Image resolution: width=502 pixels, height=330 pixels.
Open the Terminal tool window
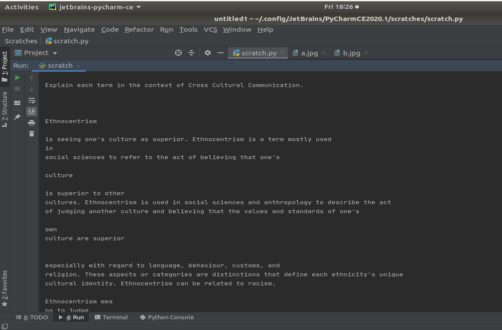(x=111, y=317)
